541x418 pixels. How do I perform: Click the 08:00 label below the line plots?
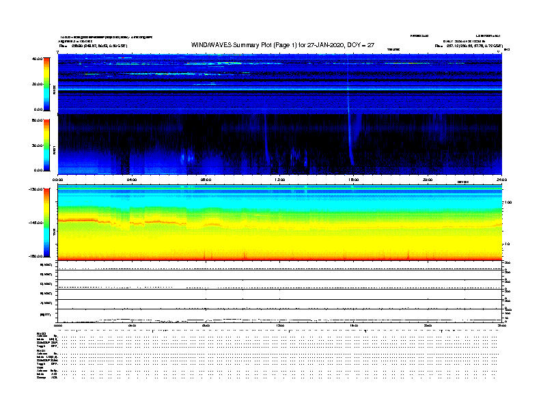206,326
